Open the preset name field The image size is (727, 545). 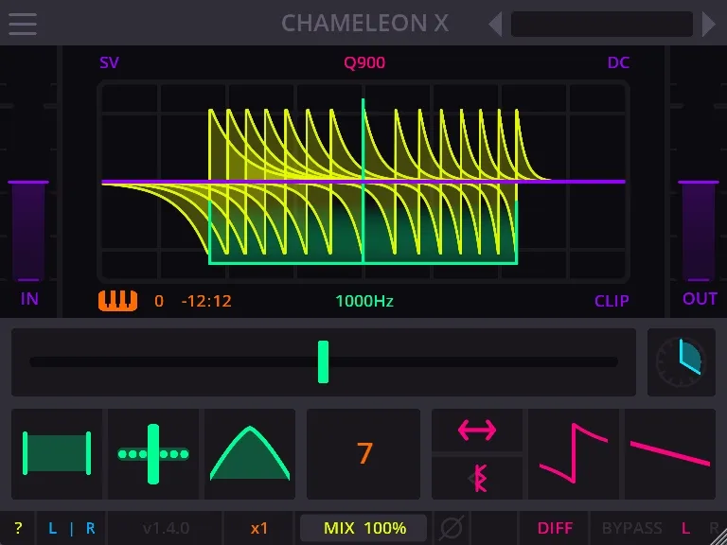point(602,24)
